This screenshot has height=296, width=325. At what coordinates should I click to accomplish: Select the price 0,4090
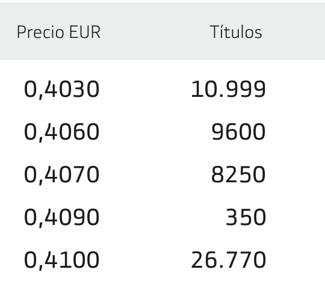tap(62, 218)
